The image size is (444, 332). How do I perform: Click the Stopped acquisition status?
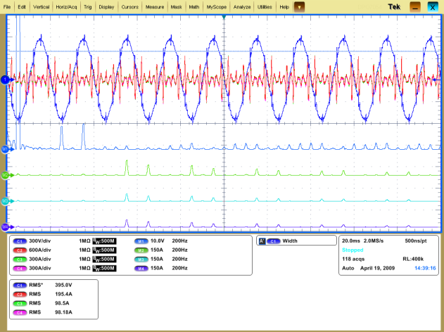pyautogui.click(x=353, y=250)
